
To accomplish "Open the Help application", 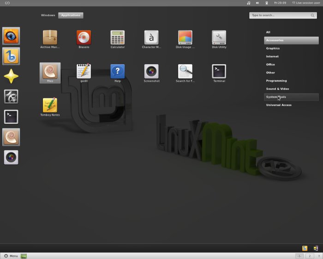I will coord(117,73).
